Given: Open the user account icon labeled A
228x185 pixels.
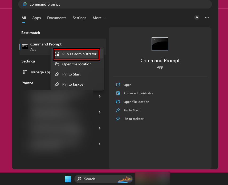Looking at the screenshot, I should coord(197,17).
